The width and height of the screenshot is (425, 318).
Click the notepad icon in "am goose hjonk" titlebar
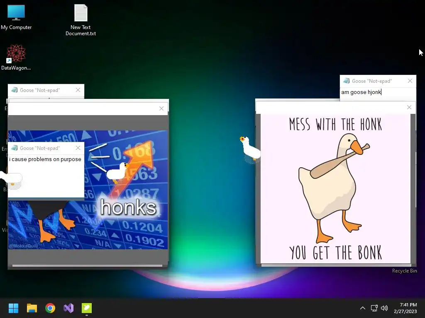(x=347, y=81)
